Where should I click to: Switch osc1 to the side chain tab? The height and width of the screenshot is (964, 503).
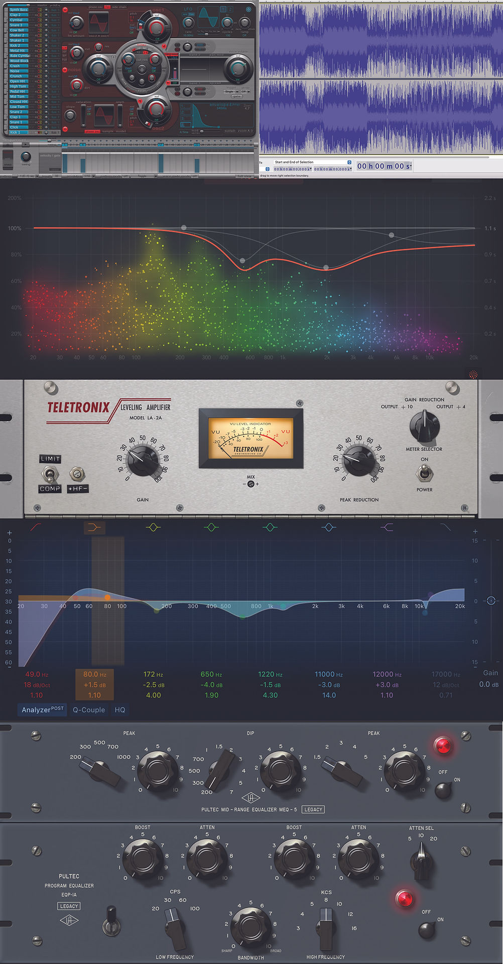119,7
